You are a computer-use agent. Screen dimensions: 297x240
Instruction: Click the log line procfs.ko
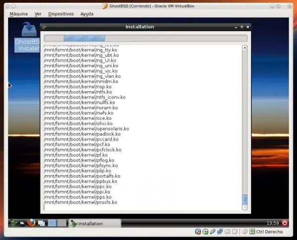[x=80, y=202]
